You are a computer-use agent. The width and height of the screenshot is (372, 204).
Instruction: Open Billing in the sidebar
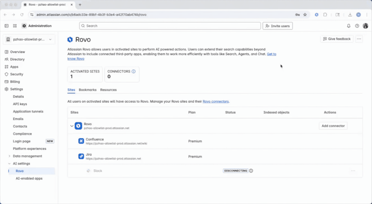click(15, 82)
